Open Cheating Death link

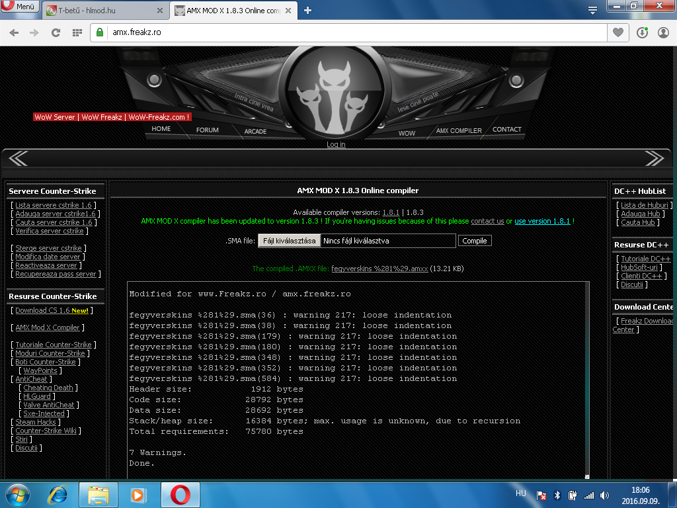[x=48, y=388]
